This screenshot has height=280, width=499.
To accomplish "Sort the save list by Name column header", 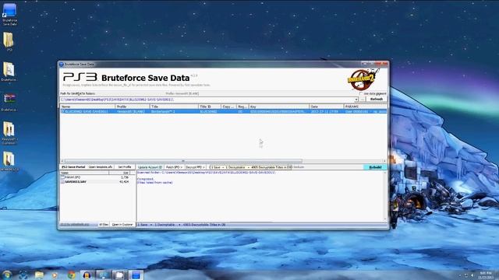I will pos(87,107).
